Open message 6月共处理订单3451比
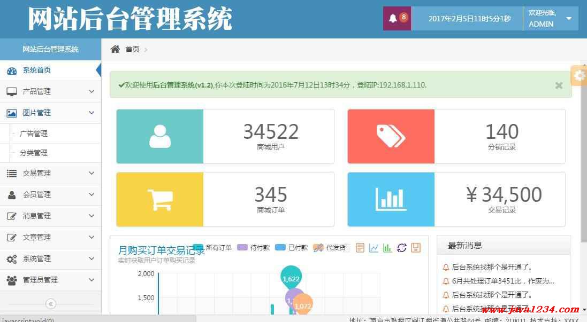Screen dimensions: 587x322 pos(503,281)
